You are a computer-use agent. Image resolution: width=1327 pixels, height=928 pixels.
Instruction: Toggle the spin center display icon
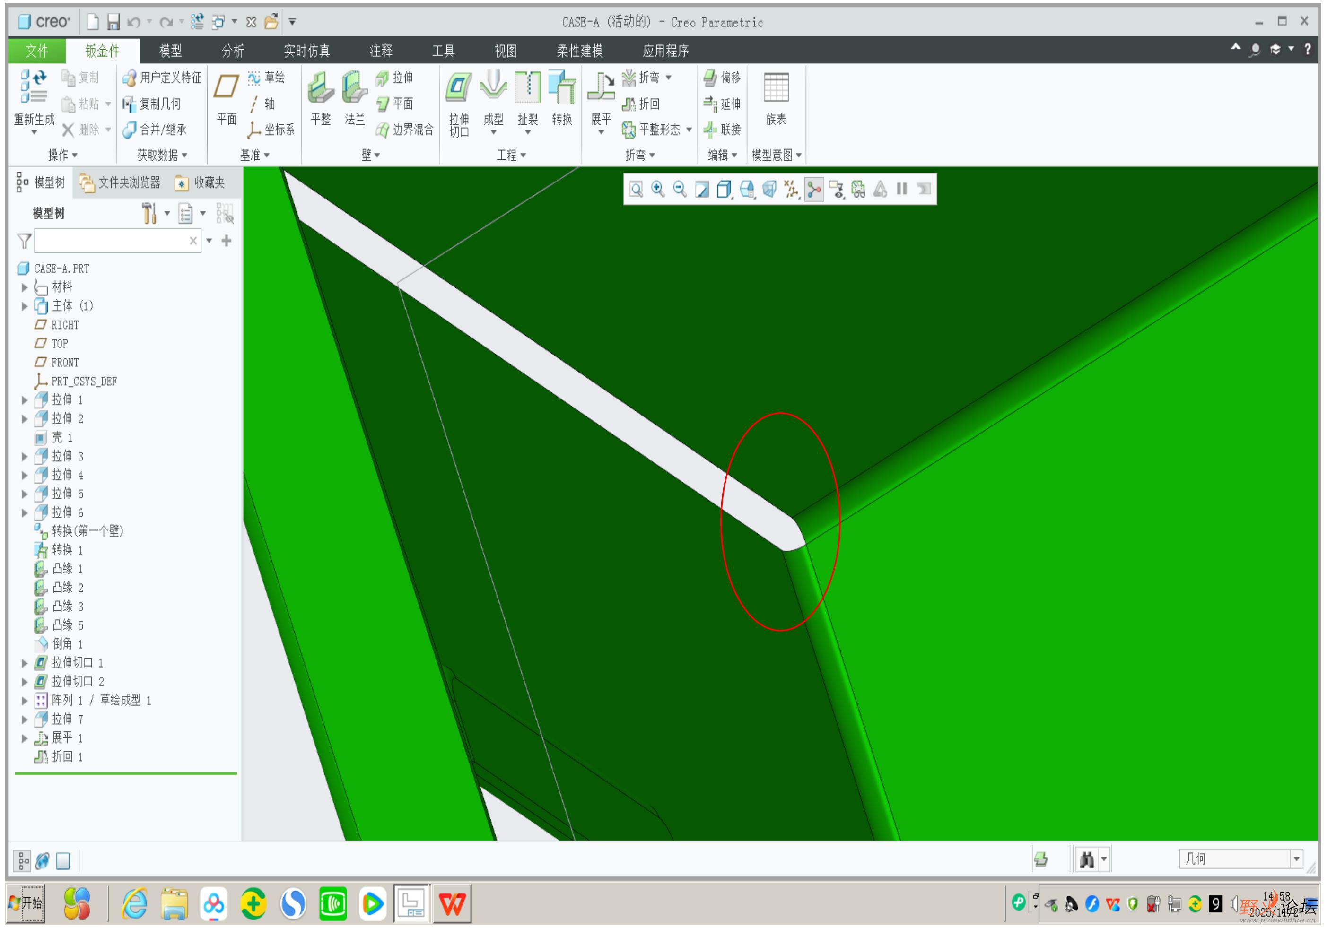click(814, 189)
